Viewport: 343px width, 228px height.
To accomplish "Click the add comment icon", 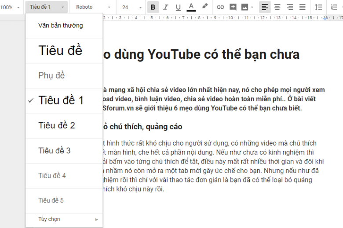I will (x=233, y=7).
